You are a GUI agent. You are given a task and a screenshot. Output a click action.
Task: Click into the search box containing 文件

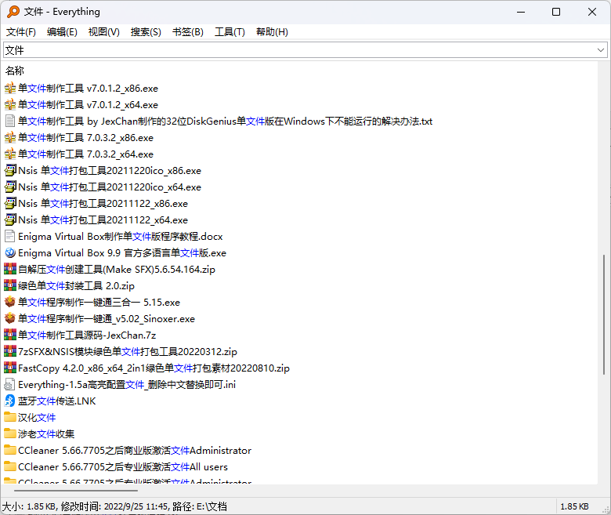pos(299,50)
